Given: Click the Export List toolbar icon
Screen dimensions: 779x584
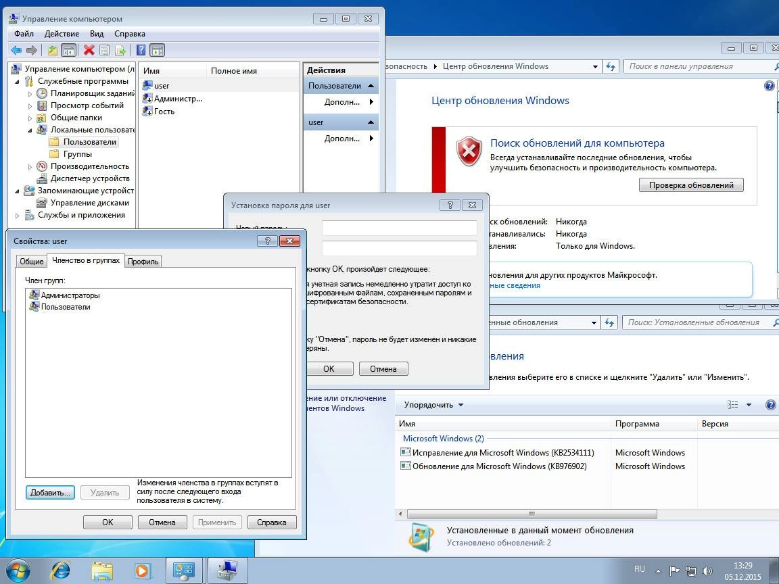Looking at the screenshot, I should [x=120, y=50].
